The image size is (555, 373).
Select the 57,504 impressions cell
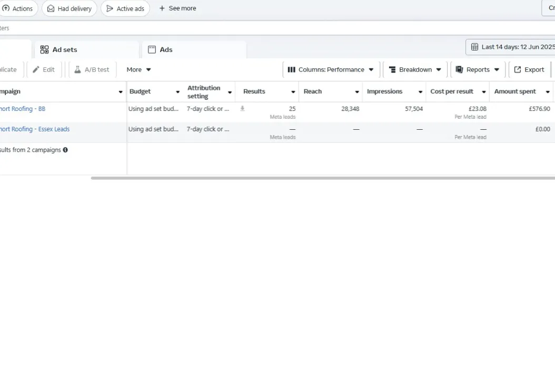coord(414,109)
